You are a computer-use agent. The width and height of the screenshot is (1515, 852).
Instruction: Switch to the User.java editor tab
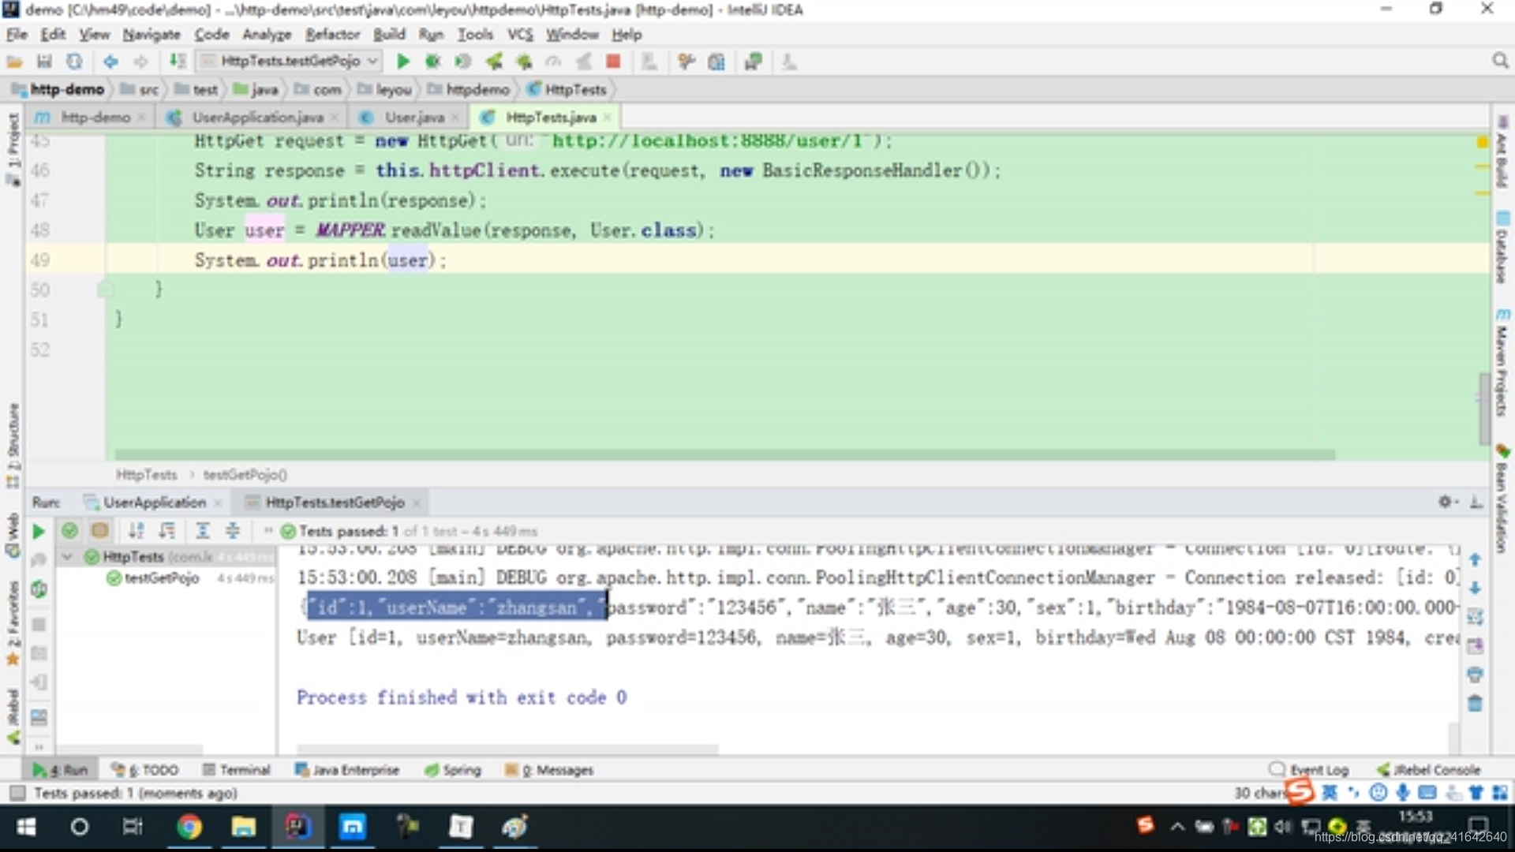pyautogui.click(x=409, y=118)
